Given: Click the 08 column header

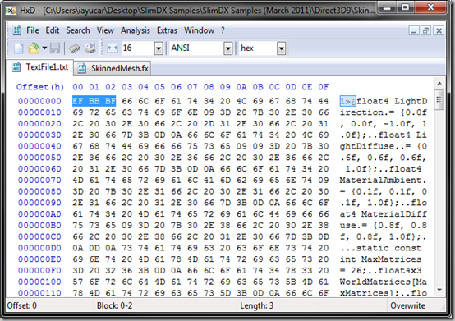Looking at the screenshot, I should click(209, 87).
